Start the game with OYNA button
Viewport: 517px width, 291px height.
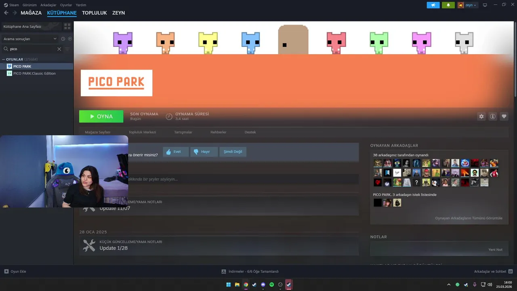[x=101, y=116]
